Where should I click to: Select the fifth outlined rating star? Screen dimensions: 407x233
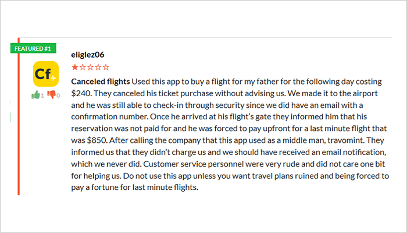coord(106,67)
